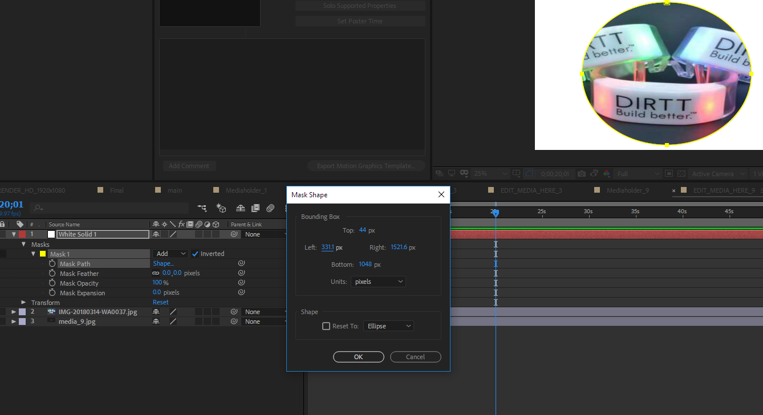Toggle the Transparency Grid icon

pos(681,174)
